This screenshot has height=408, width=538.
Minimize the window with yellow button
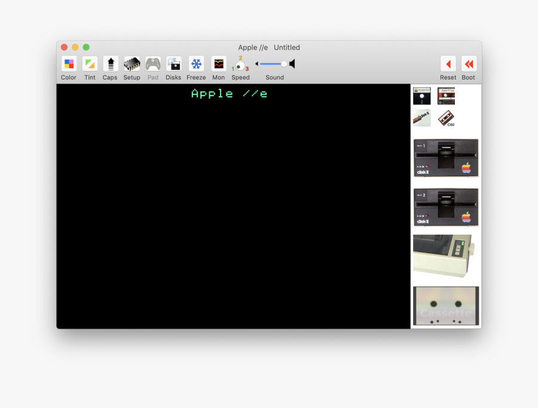click(75, 47)
